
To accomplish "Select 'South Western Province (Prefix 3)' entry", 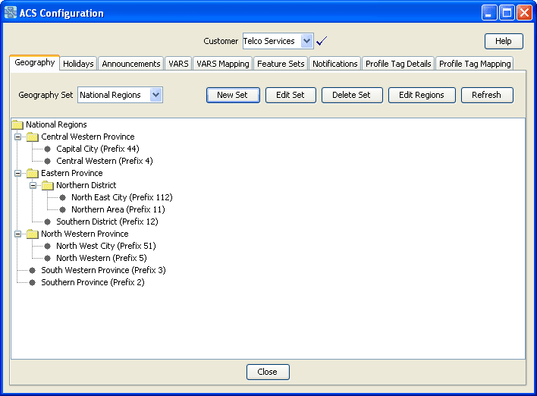I will [103, 270].
